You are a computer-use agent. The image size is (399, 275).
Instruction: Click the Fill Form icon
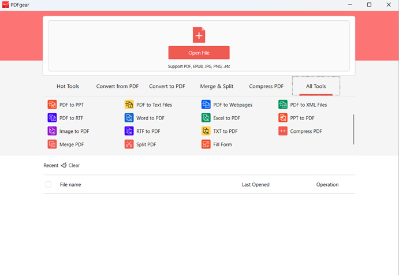pyautogui.click(x=206, y=144)
